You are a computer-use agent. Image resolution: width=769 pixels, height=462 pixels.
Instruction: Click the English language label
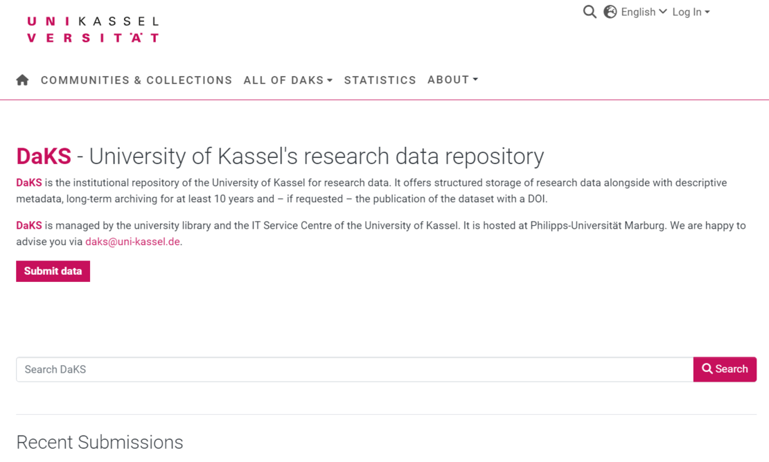click(x=638, y=12)
